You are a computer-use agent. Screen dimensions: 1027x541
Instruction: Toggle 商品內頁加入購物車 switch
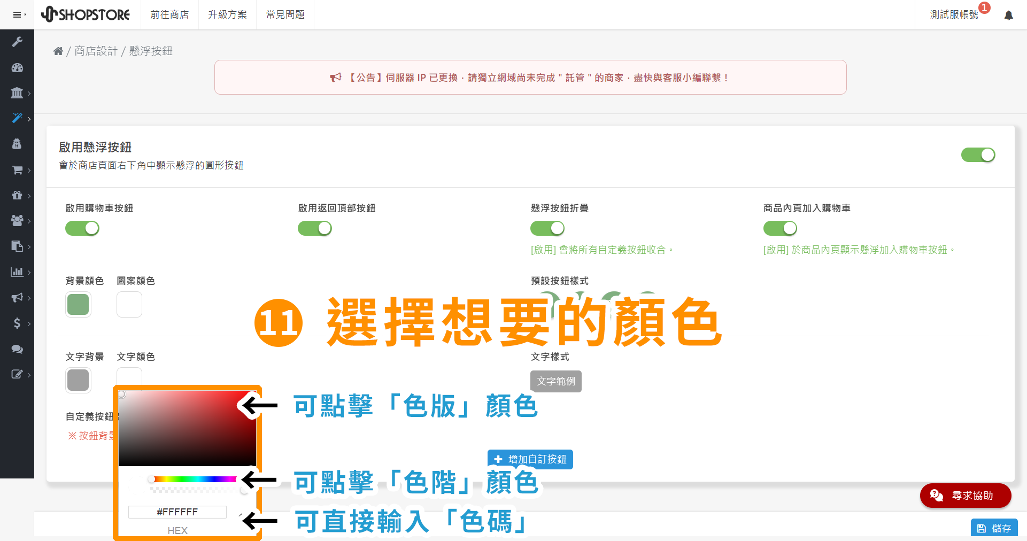pyautogui.click(x=781, y=228)
